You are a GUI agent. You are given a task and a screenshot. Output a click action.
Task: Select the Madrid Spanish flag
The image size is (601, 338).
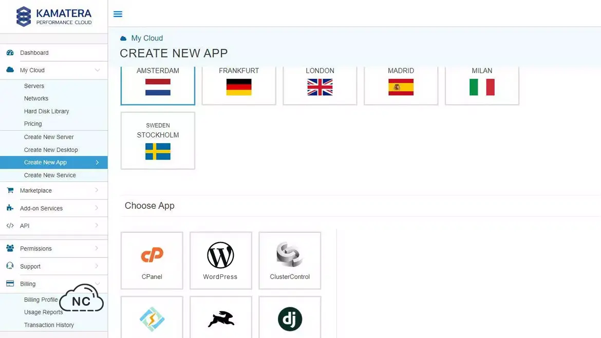coord(401,87)
